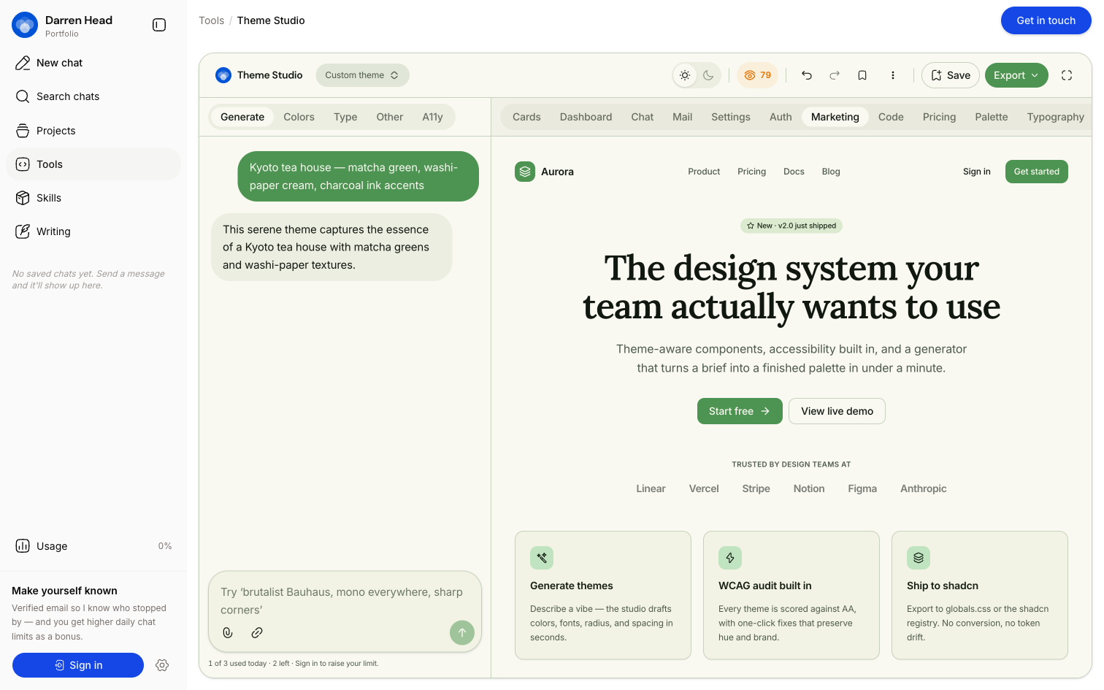Image resolution: width=1104 pixels, height=690 pixels.
Task: Show the Cards preview tab
Action: [526, 117]
